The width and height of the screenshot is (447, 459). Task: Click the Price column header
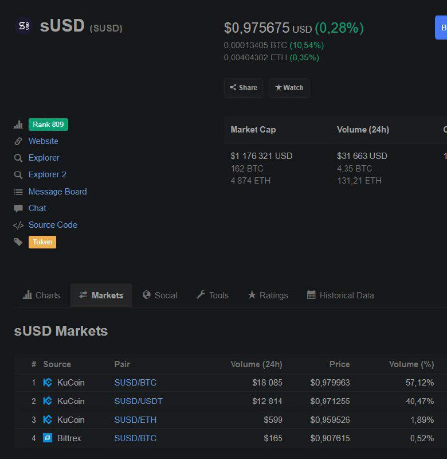click(340, 364)
